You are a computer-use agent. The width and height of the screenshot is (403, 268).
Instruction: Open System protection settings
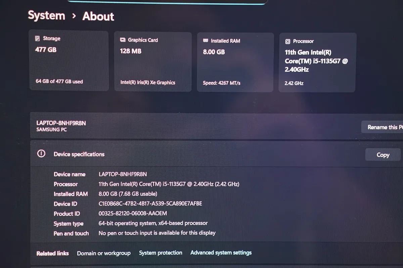tap(161, 253)
